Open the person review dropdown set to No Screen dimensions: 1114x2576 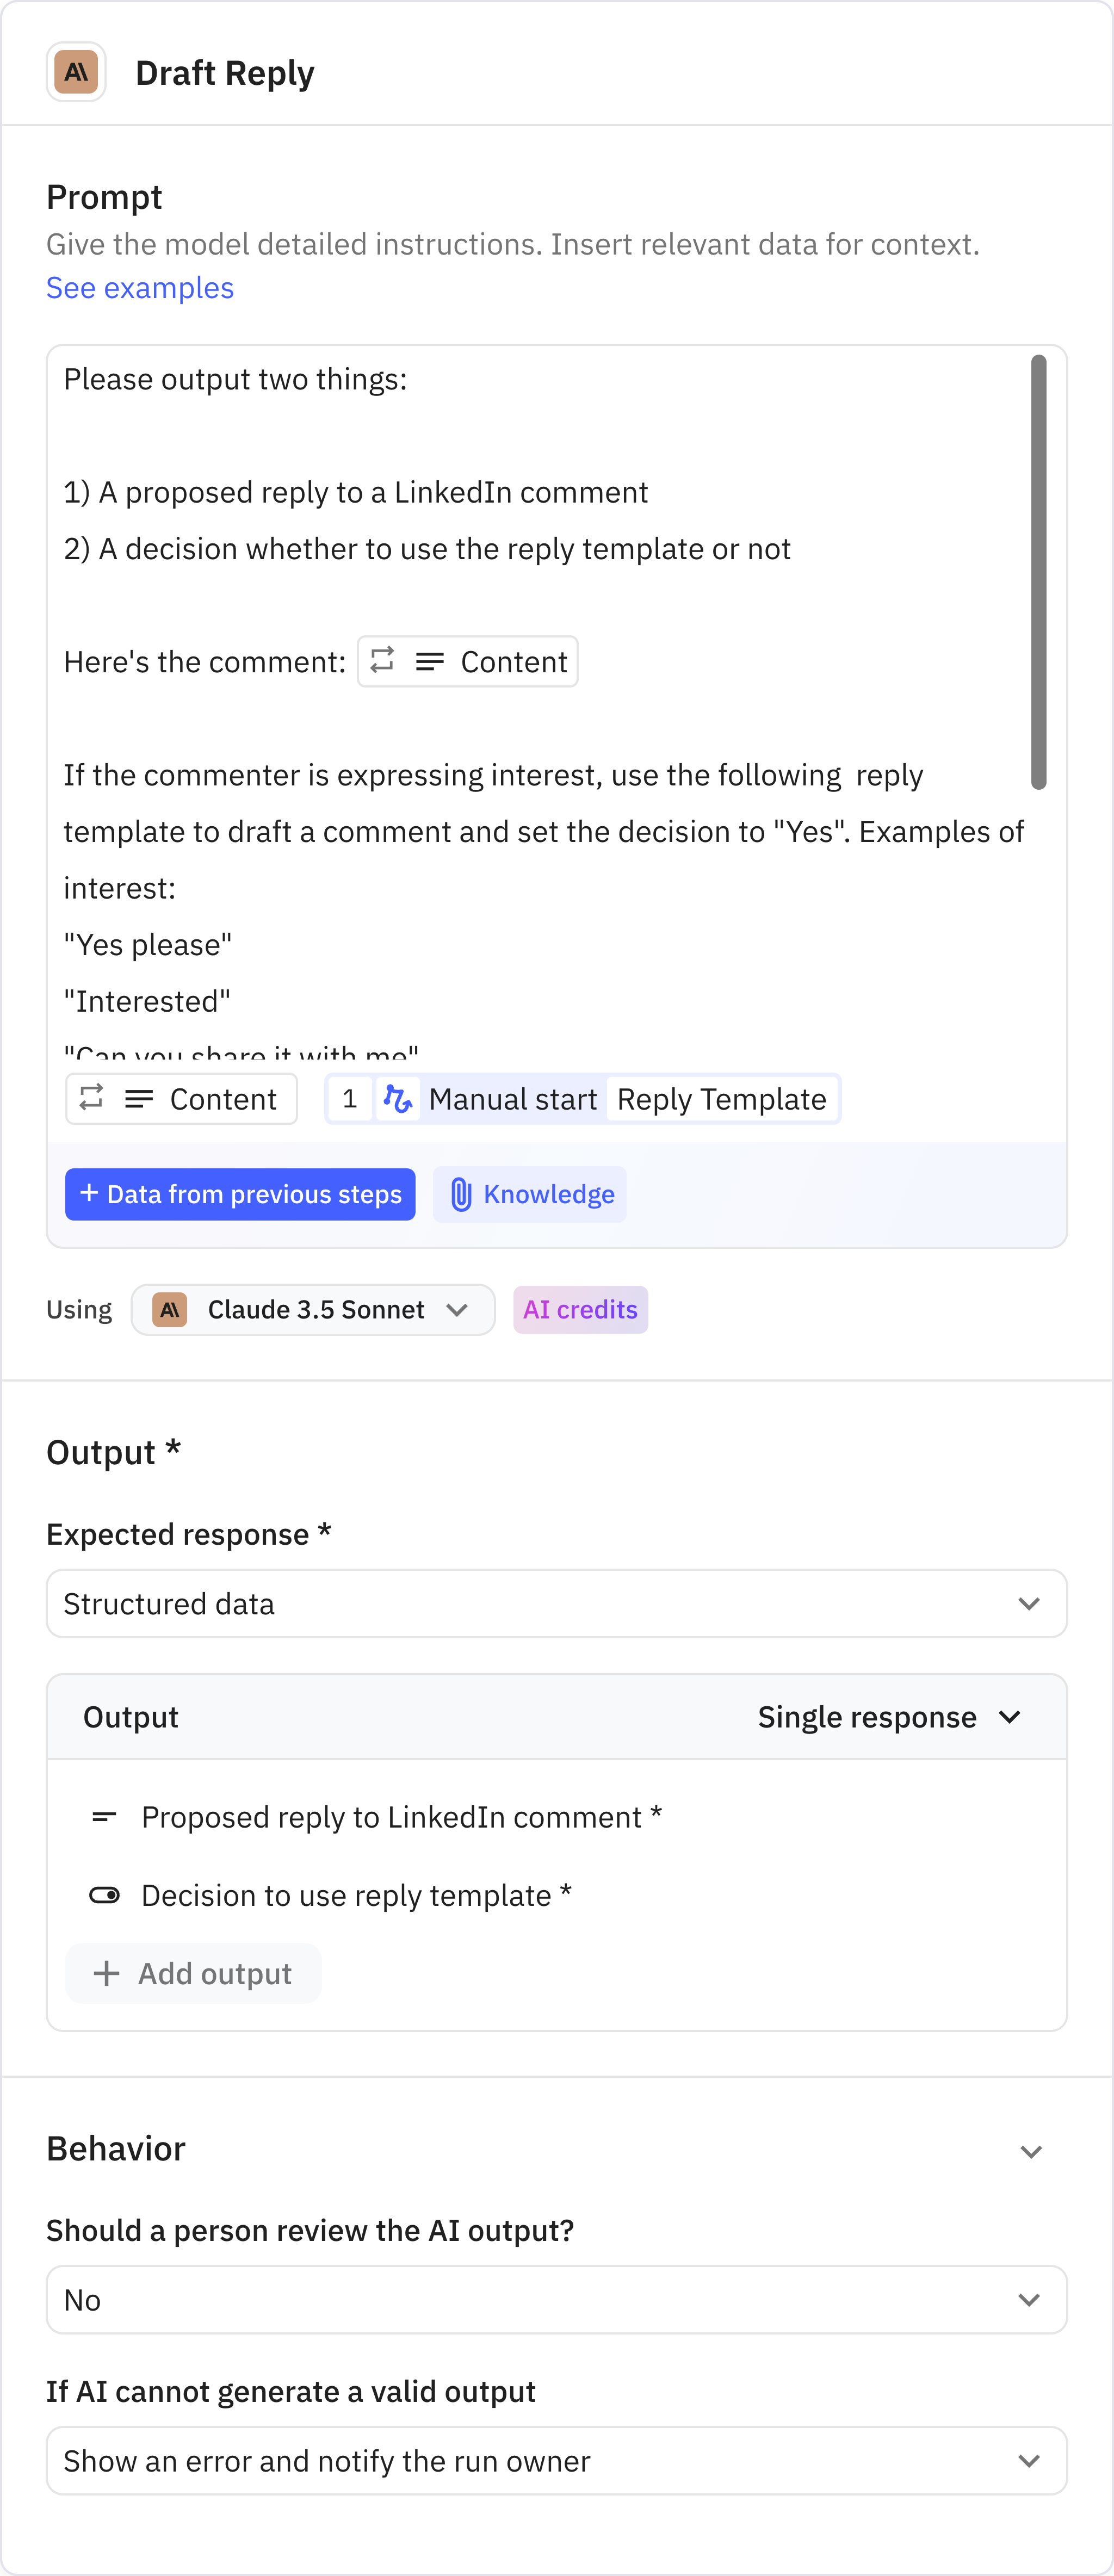pos(556,2299)
